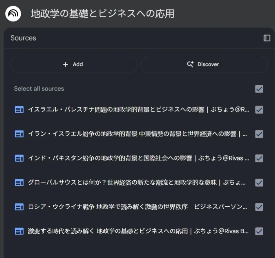Uncheck the インド・パキスタン紛争 source checkbox
This screenshot has width=275, height=258.
click(x=259, y=159)
